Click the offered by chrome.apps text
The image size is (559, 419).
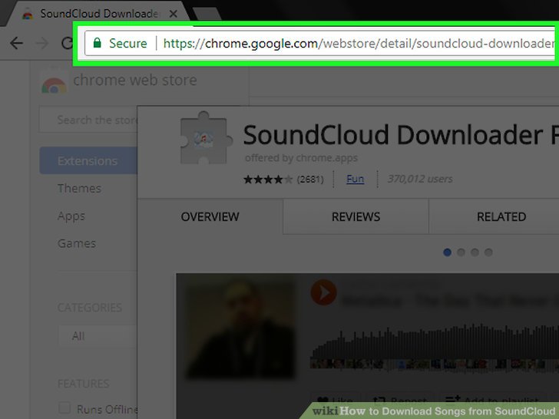[301, 158]
